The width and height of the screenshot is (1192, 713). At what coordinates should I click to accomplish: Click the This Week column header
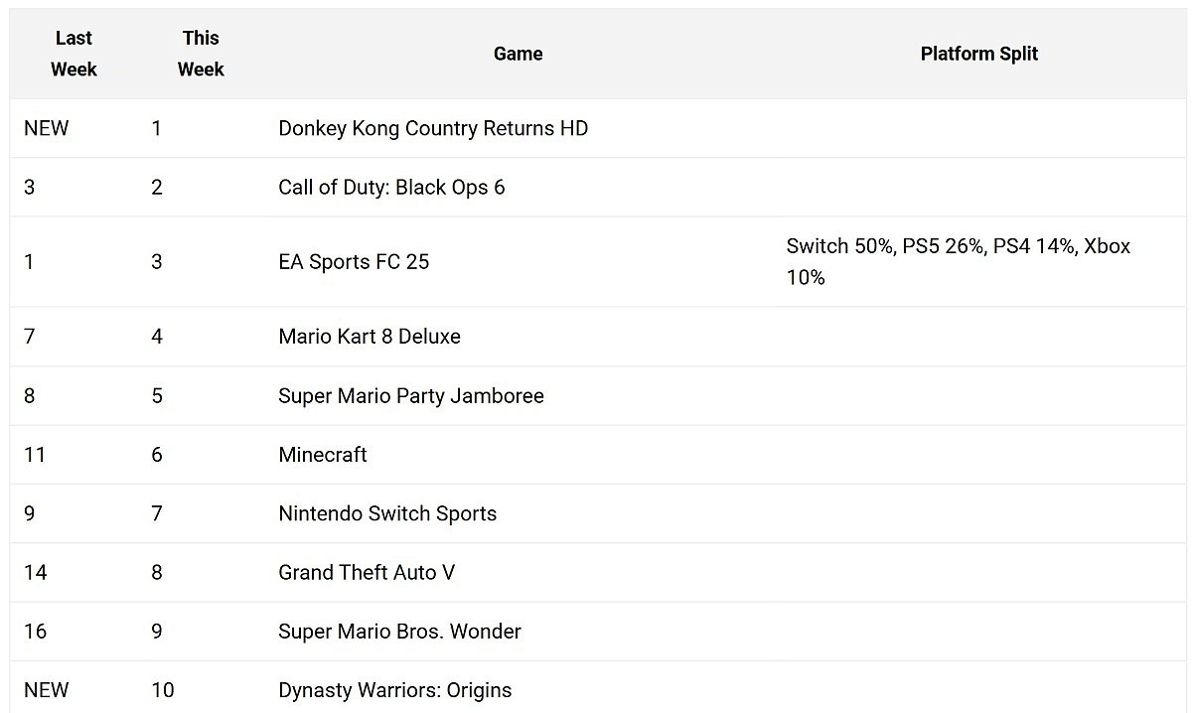(201, 54)
